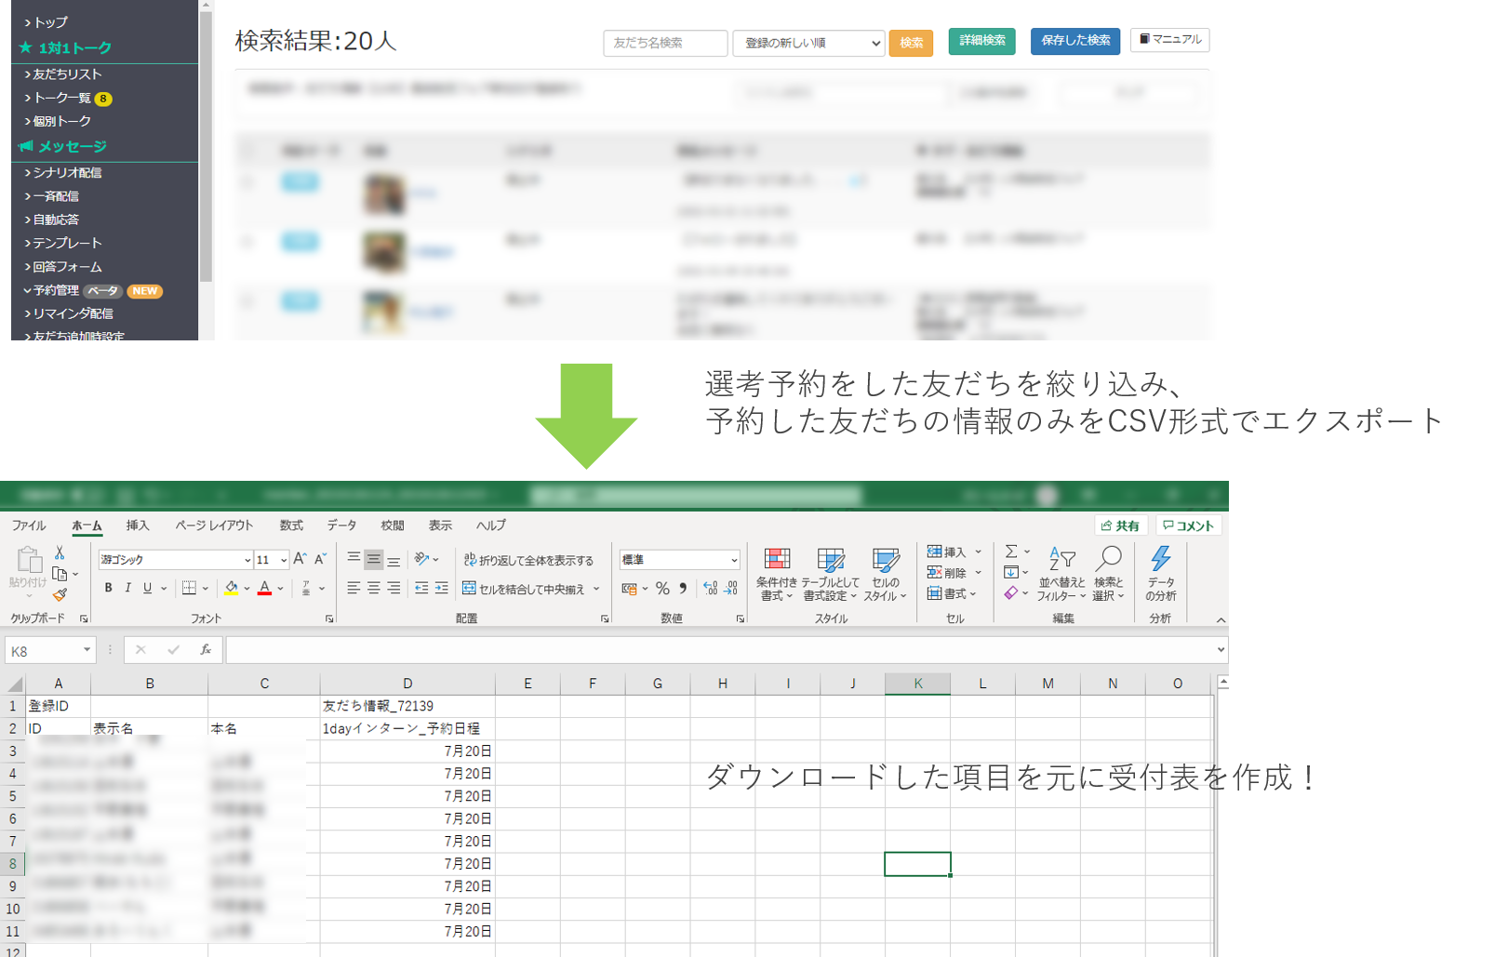Open the ファイル tab

(29, 525)
